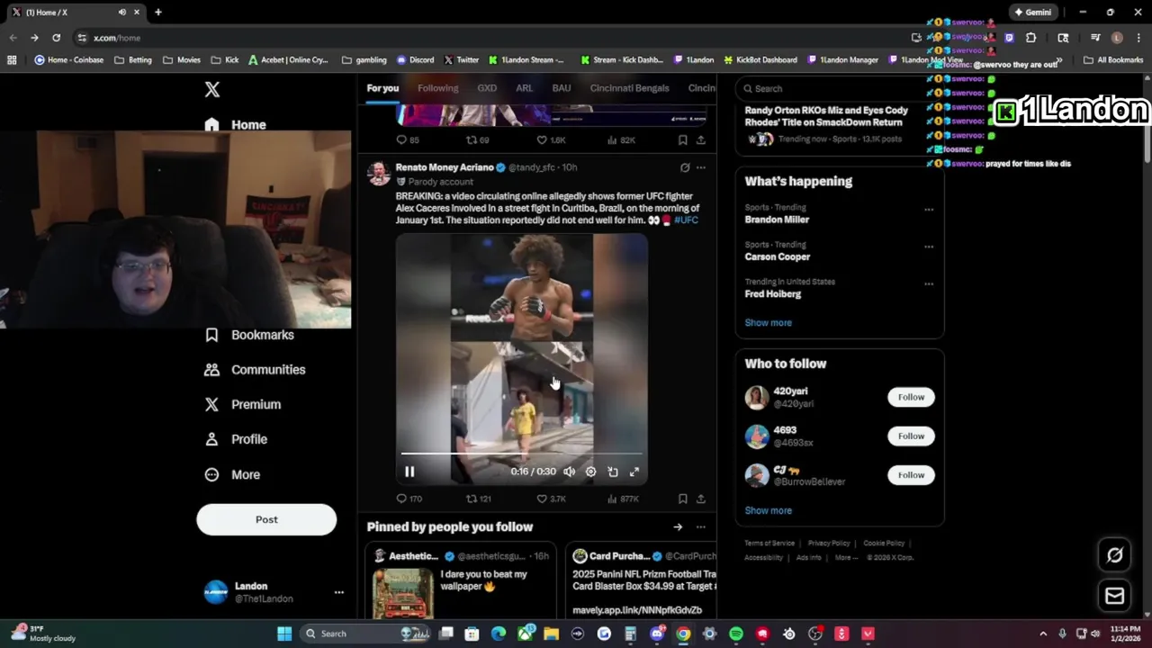
Task: Open Renato Money Acriano's profile avatar
Action: pyautogui.click(x=379, y=173)
